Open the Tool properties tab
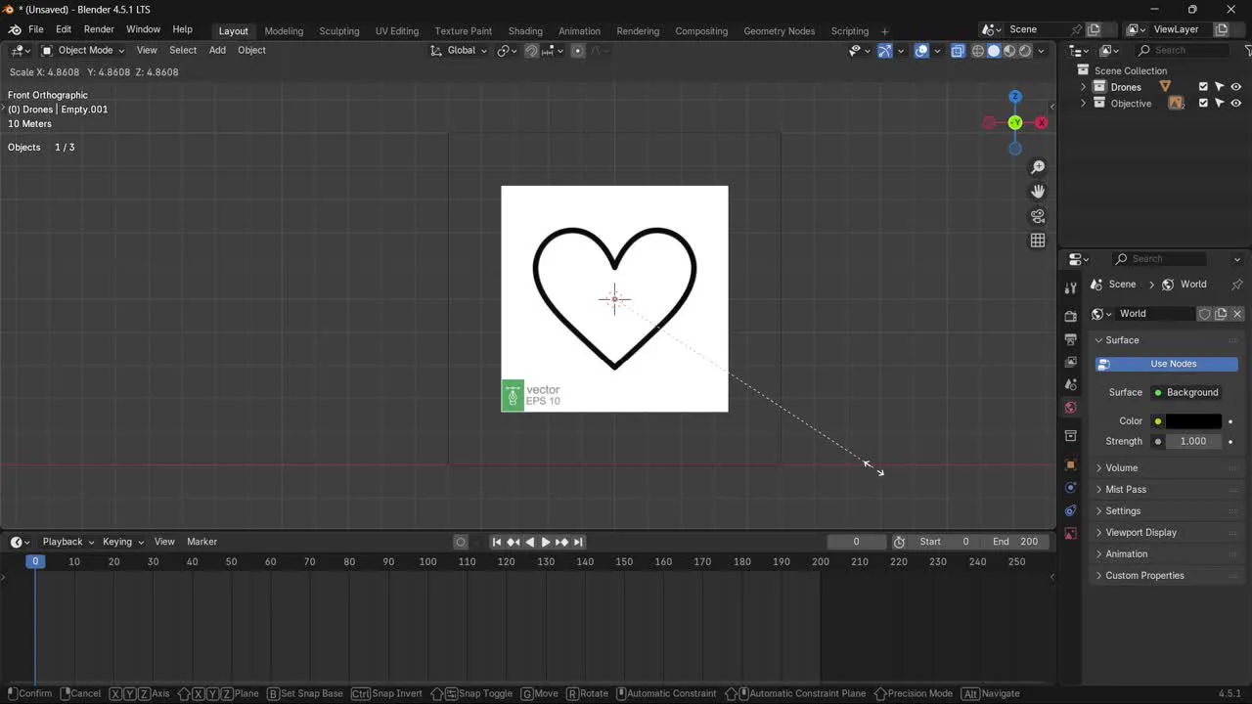This screenshot has width=1252, height=704. (x=1070, y=286)
